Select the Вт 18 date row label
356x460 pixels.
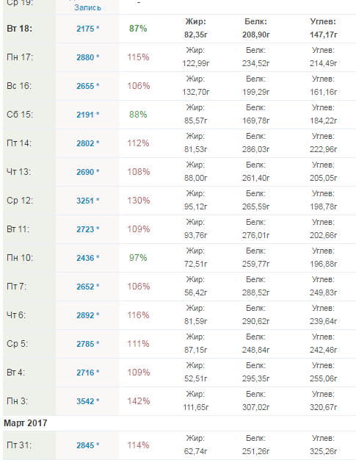(19, 29)
